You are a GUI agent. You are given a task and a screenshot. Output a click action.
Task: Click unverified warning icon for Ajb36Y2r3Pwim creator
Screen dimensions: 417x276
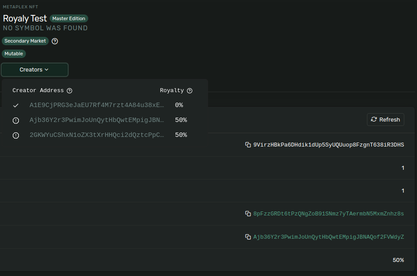16,120
